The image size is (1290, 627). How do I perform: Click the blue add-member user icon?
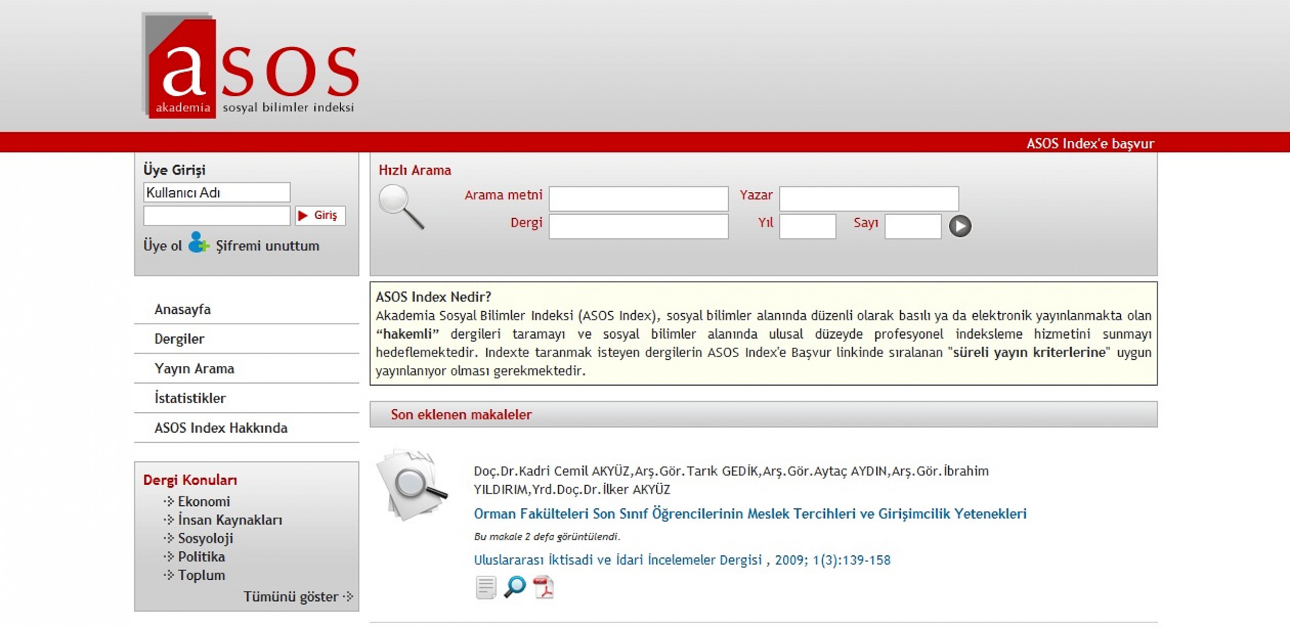198,243
